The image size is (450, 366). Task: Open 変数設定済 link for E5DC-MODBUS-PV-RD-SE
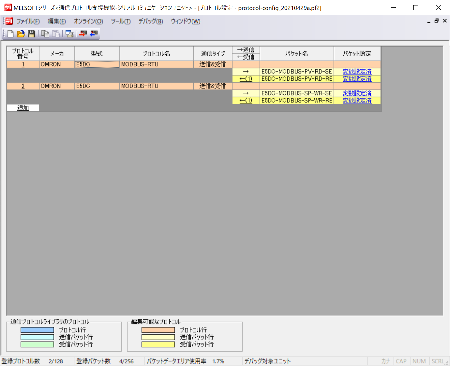tap(357, 71)
